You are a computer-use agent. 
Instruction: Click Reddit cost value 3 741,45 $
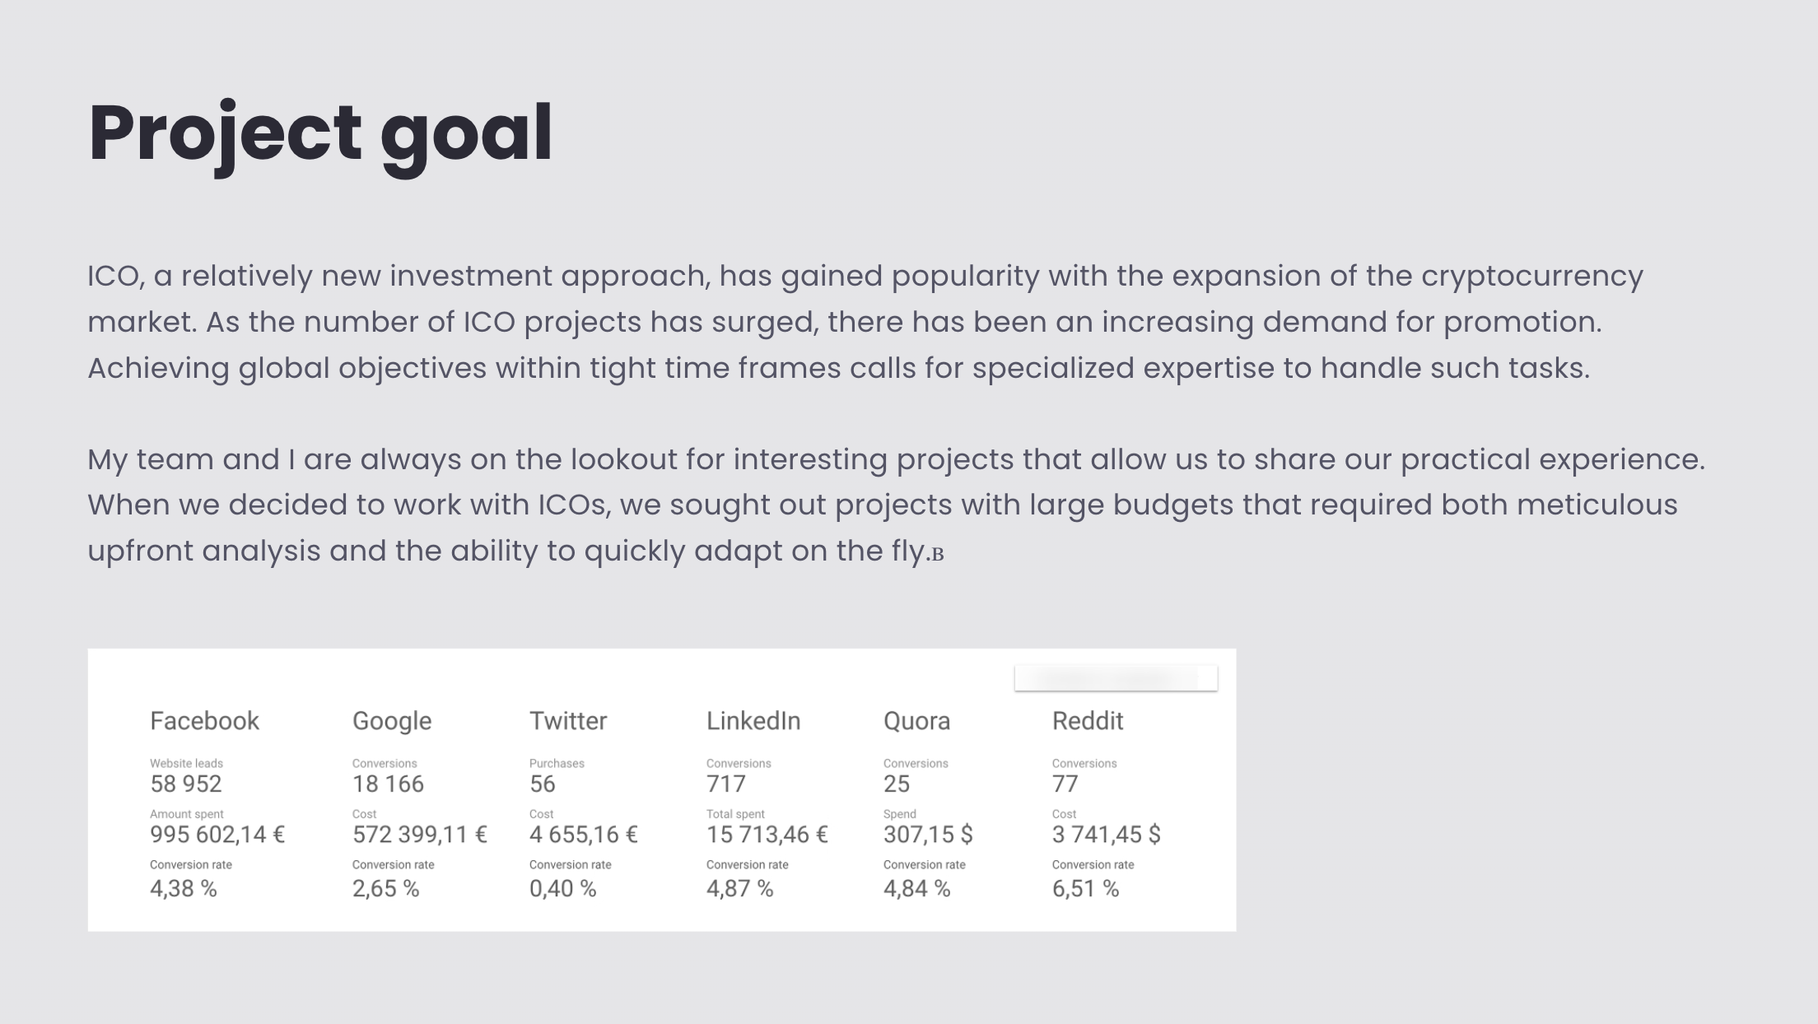(x=1107, y=835)
